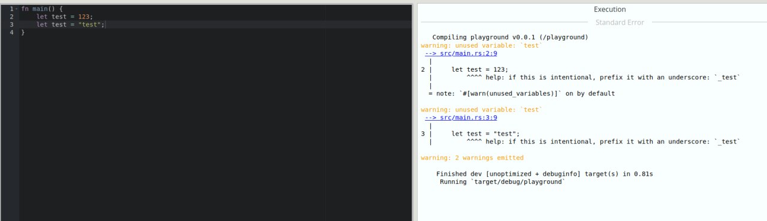767x221 pixels.
Task: Click the Execution output header
Action: coord(609,10)
